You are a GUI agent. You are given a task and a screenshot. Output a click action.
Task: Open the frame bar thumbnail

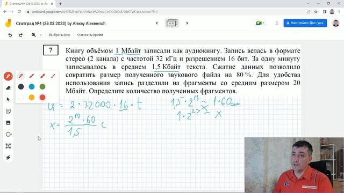tap(172, 23)
